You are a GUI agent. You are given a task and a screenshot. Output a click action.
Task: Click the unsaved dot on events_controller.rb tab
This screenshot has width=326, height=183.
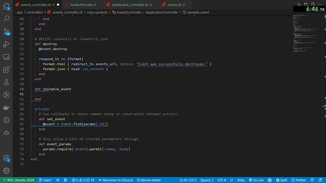tap(58, 5)
